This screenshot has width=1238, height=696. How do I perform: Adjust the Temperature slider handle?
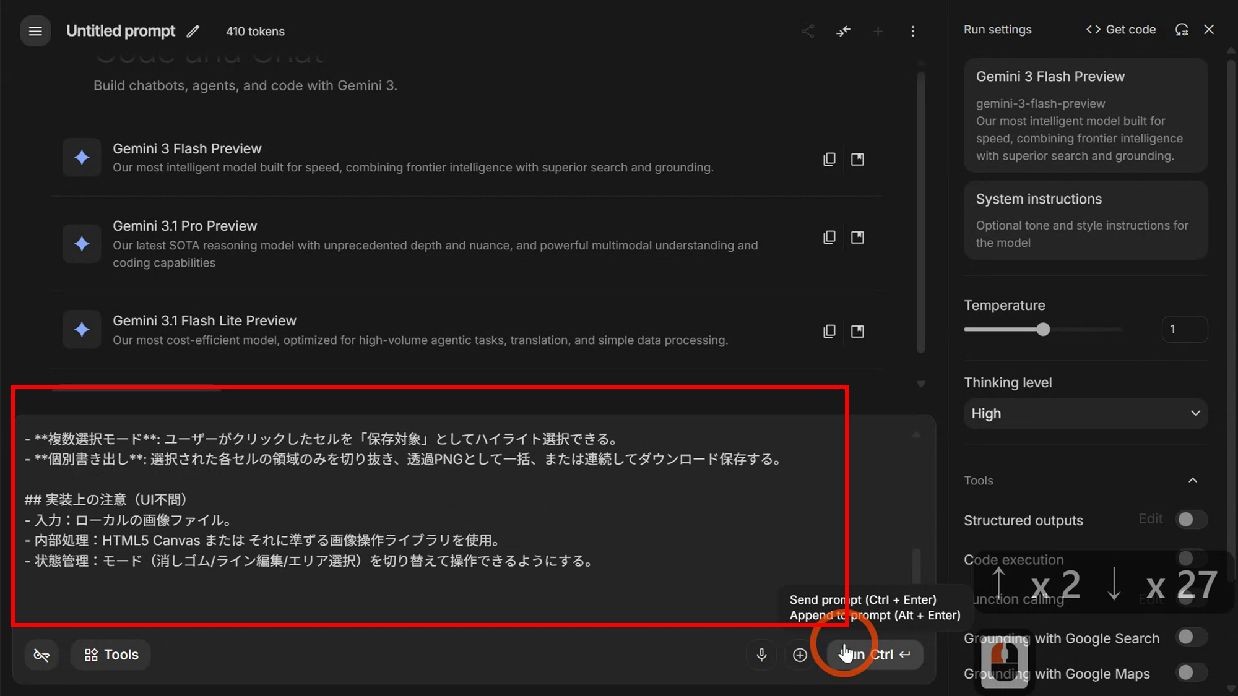click(x=1043, y=329)
